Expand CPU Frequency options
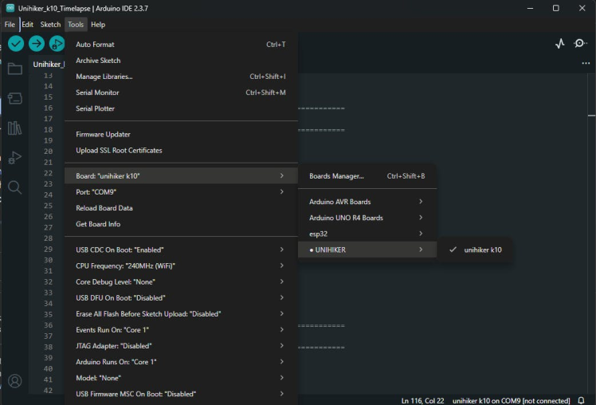This screenshot has width=596, height=405. 181,265
